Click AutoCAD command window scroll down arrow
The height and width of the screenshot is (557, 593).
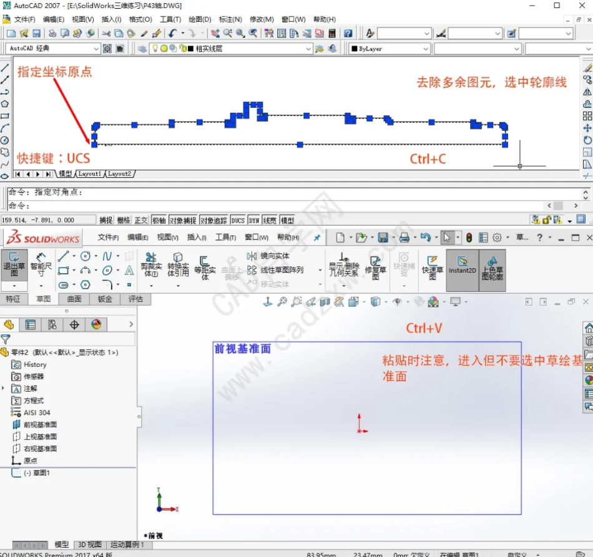pyautogui.click(x=586, y=198)
